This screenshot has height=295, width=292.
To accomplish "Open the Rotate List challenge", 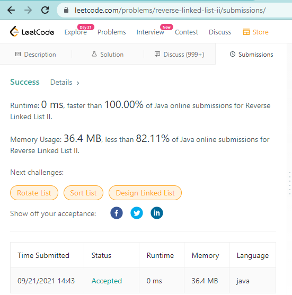I will tap(34, 193).
